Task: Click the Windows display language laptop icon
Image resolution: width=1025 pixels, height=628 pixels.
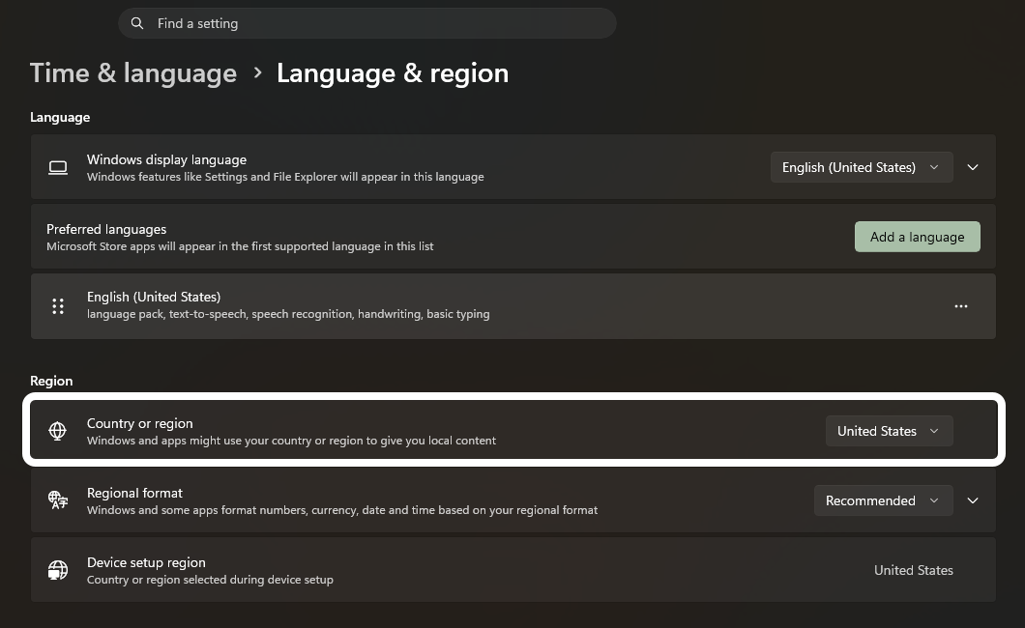Action: pos(58,167)
